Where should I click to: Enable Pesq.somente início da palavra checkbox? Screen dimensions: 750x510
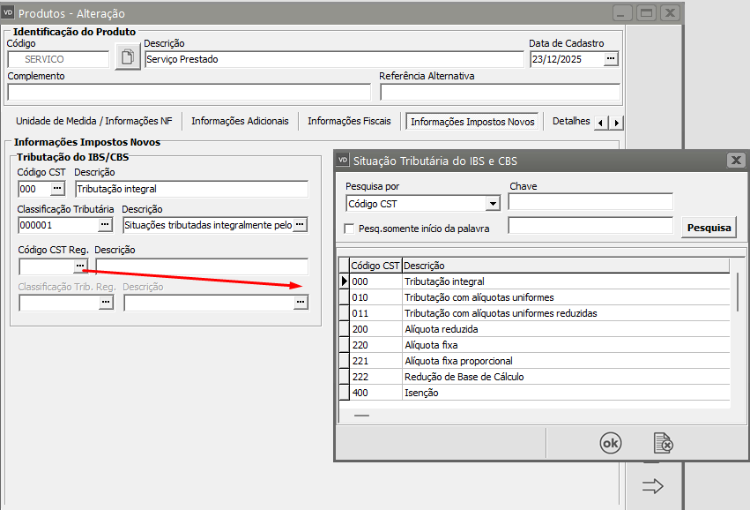[350, 229]
